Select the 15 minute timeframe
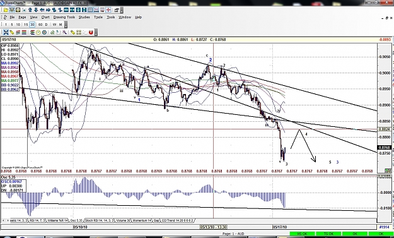 (x=26, y=25)
